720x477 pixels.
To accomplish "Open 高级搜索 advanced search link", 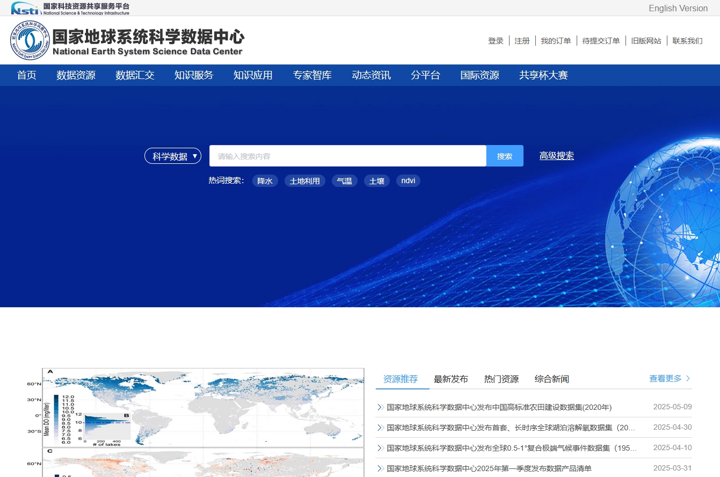I will pos(557,156).
